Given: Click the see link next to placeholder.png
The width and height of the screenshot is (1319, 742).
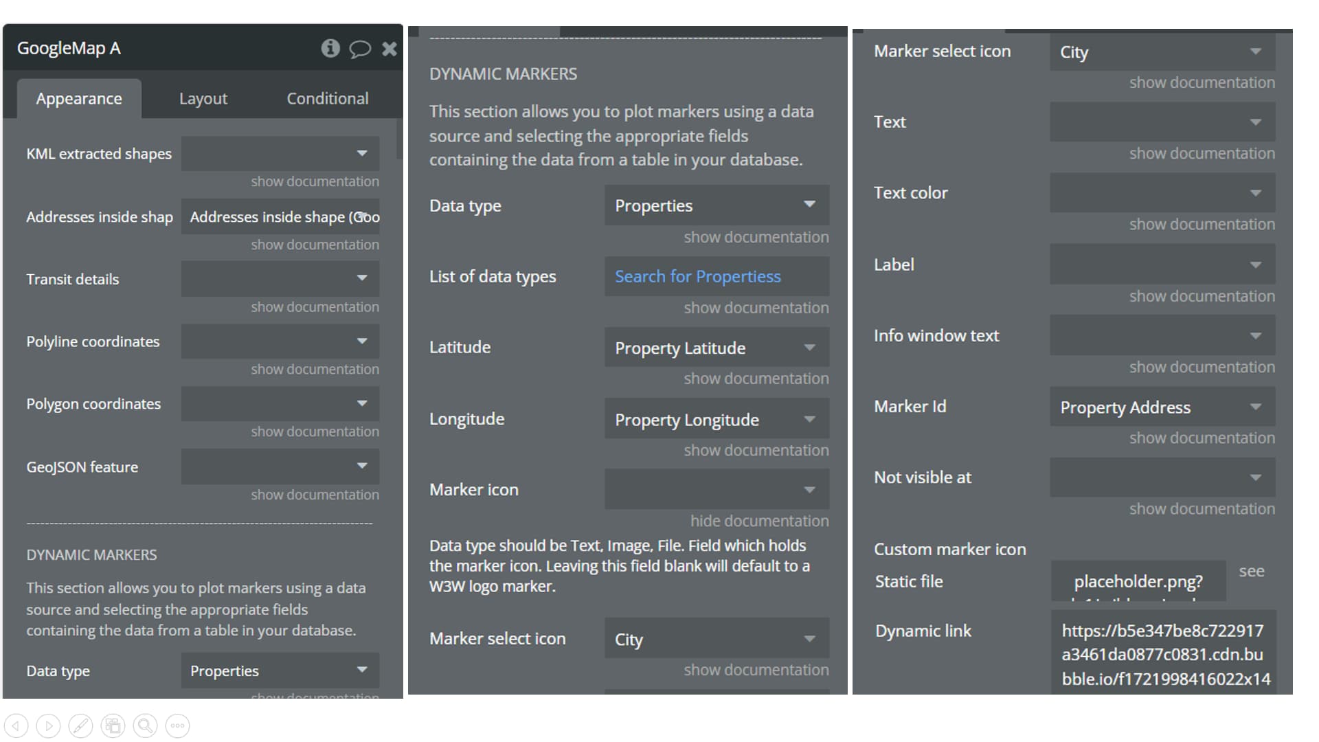Looking at the screenshot, I should [1252, 570].
